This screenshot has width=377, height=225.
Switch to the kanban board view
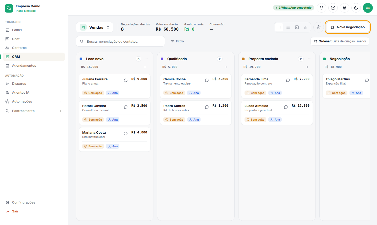(279, 27)
